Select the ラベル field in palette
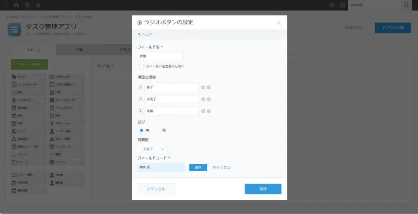This screenshot has height=214, width=418. [x=29, y=77]
